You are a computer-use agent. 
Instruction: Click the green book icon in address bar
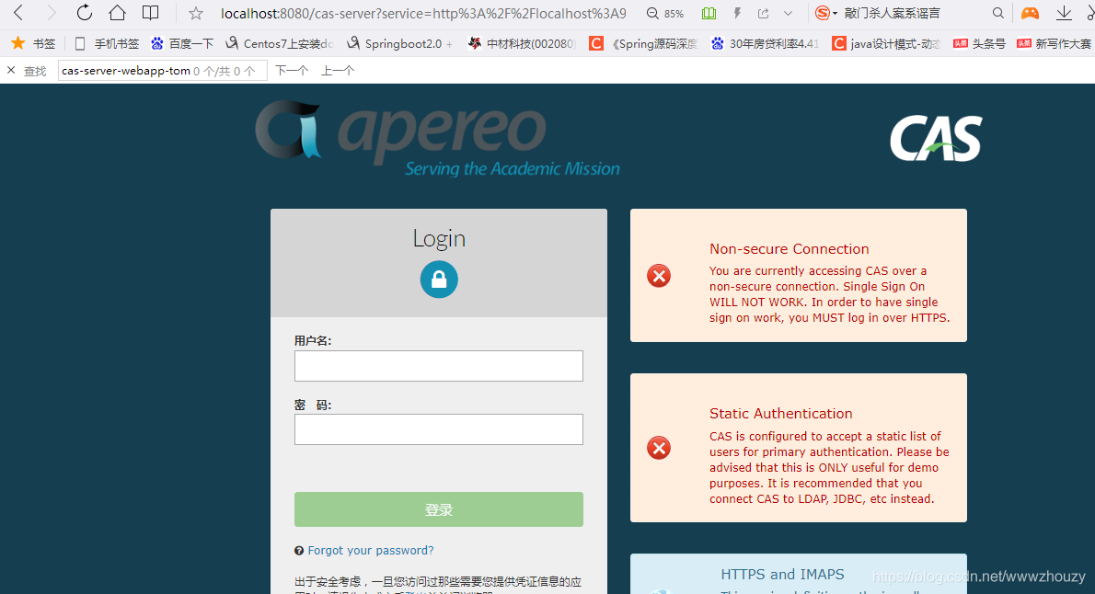click(709, 13)
